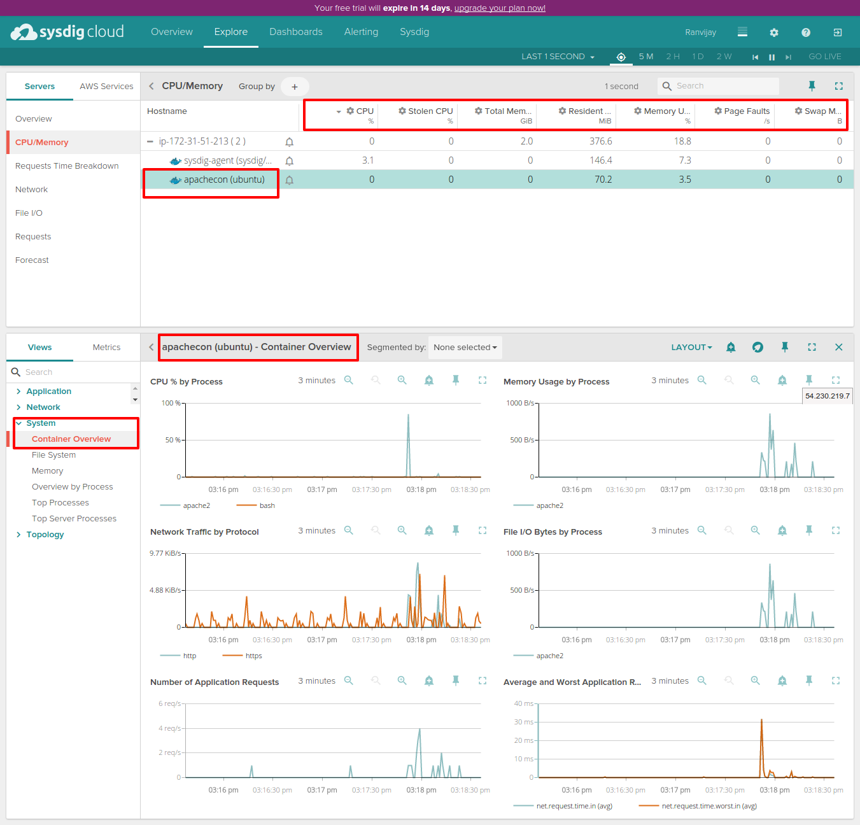
Task: Click views list scrollbar down arrow
Action: coord(135,400)
